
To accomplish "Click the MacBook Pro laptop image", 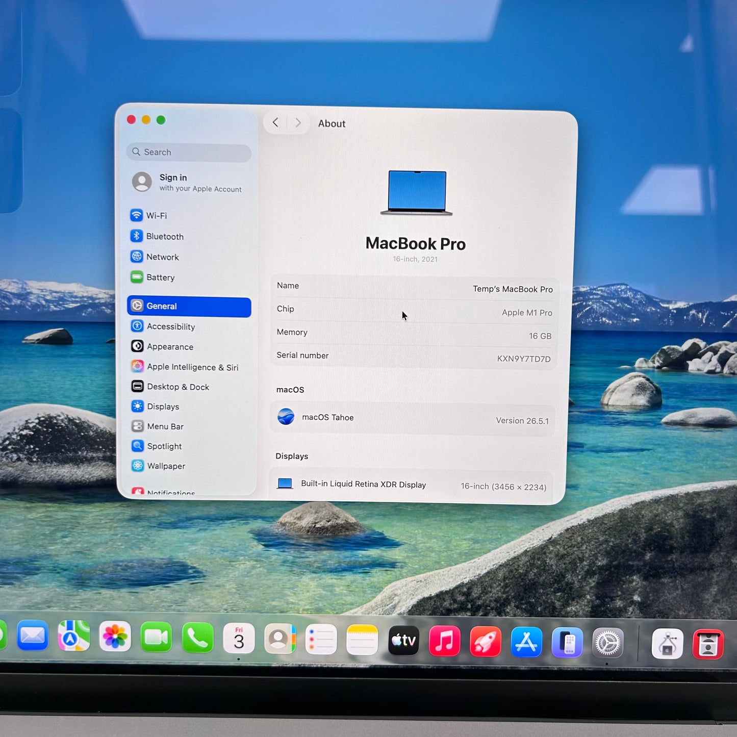I will click(x=416, y=193).
